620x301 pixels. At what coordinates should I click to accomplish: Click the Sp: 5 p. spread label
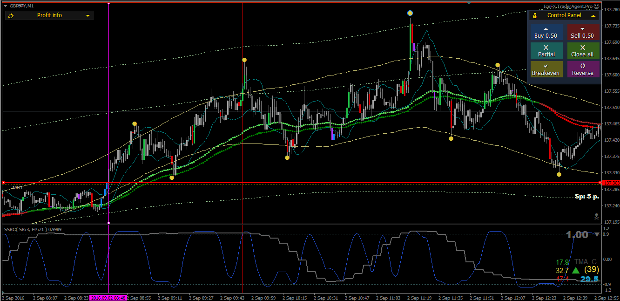[x=586, y=197]
